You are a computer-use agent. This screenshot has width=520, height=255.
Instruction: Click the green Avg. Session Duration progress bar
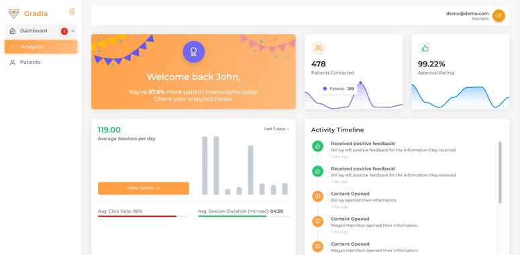(x=232, y=216)
